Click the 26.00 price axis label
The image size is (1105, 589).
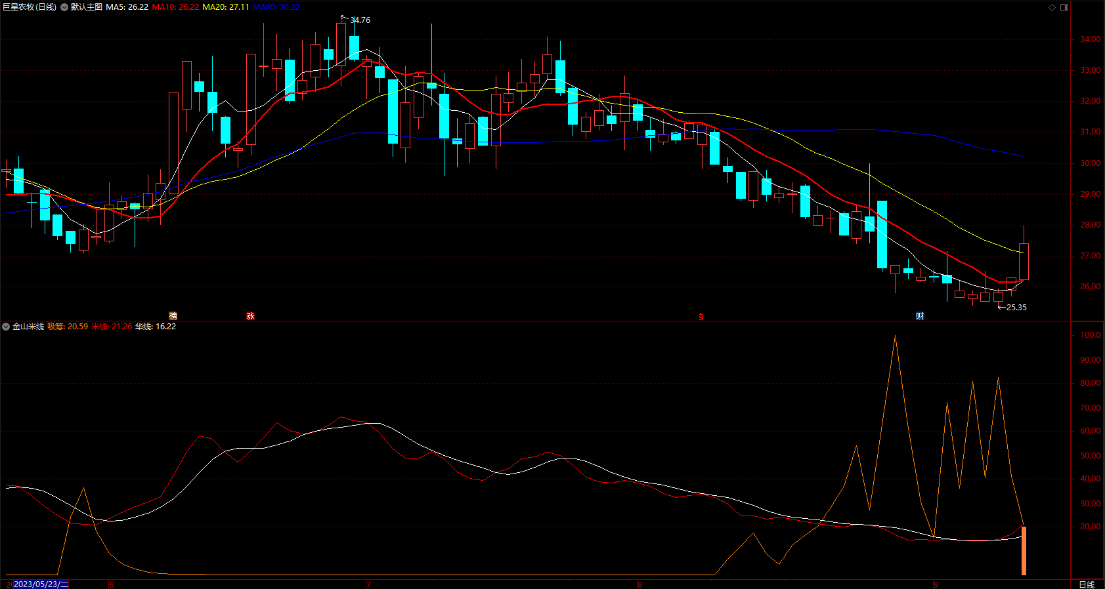coord(1091,287)
